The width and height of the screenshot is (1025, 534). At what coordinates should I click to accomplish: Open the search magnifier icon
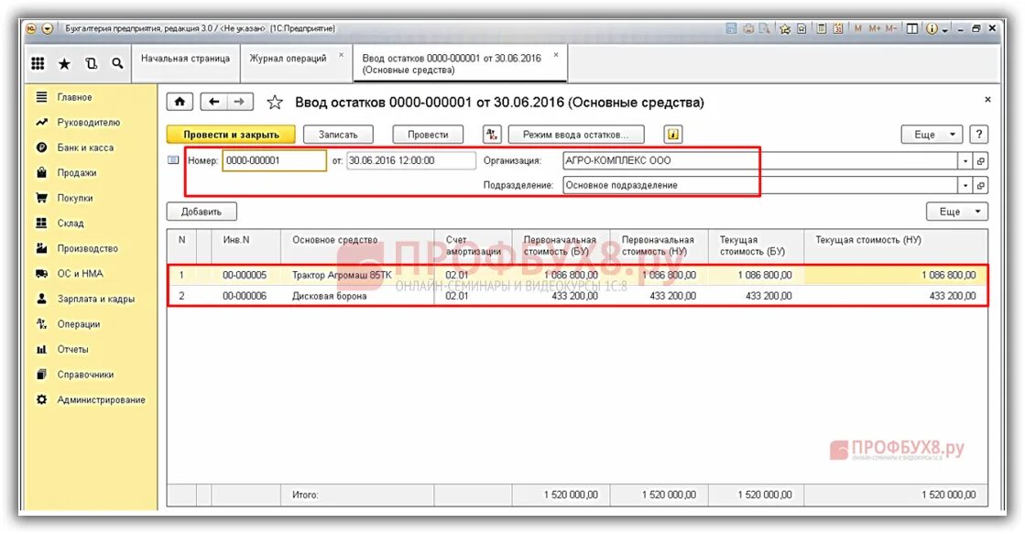(x=117, y=63)
